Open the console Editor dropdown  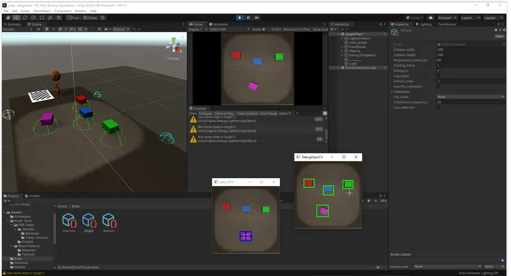(x=285, y=113)
